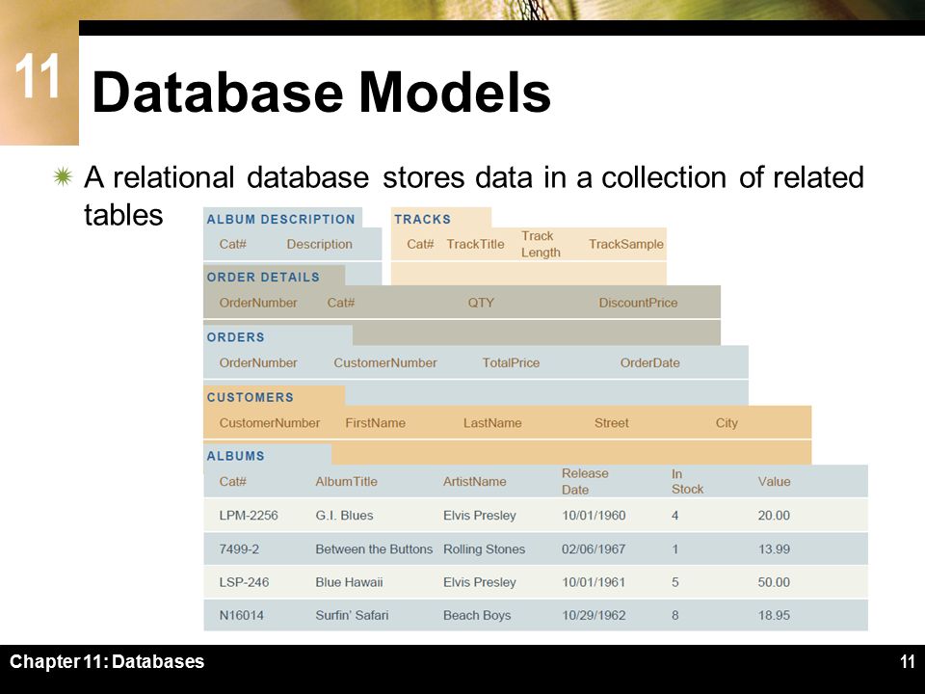Select the "ALBUMS" table header
The width and height of the screenshot is (925, 694).
[x=235, y=456]
